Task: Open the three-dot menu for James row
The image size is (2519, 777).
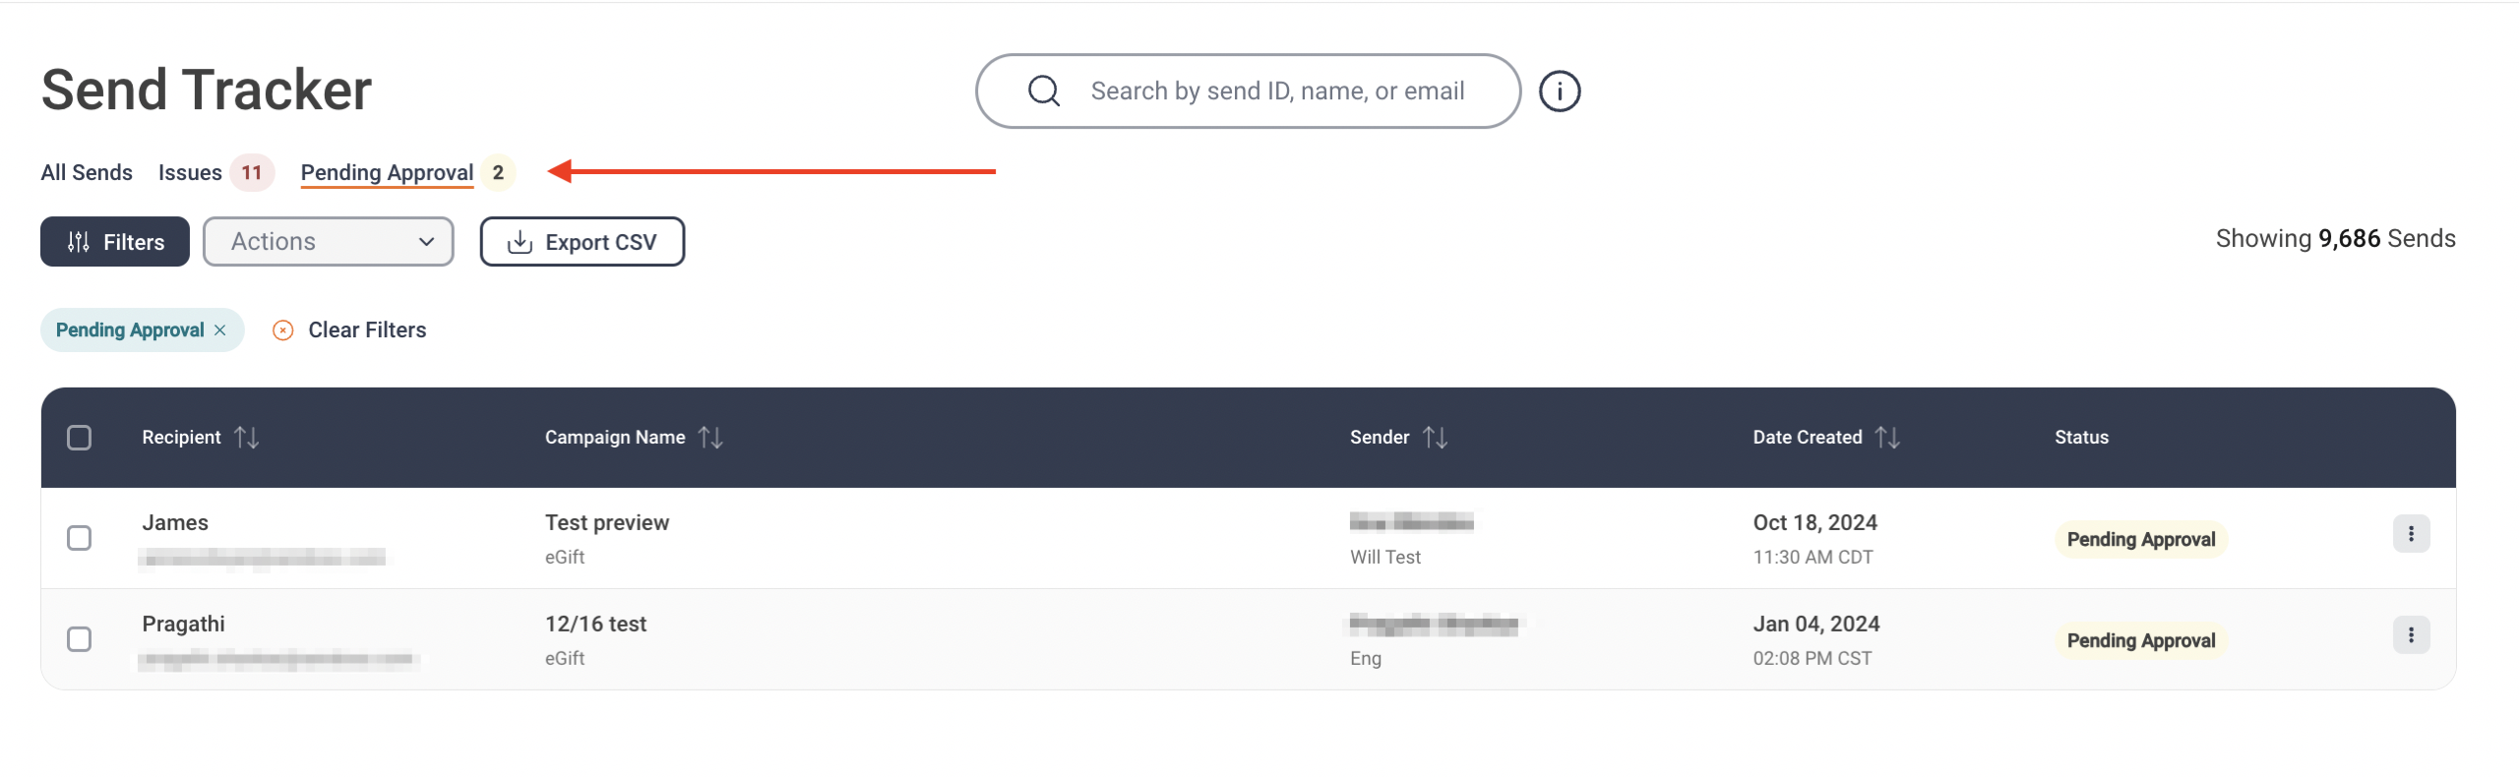Action: click(x=2411, y=534)
